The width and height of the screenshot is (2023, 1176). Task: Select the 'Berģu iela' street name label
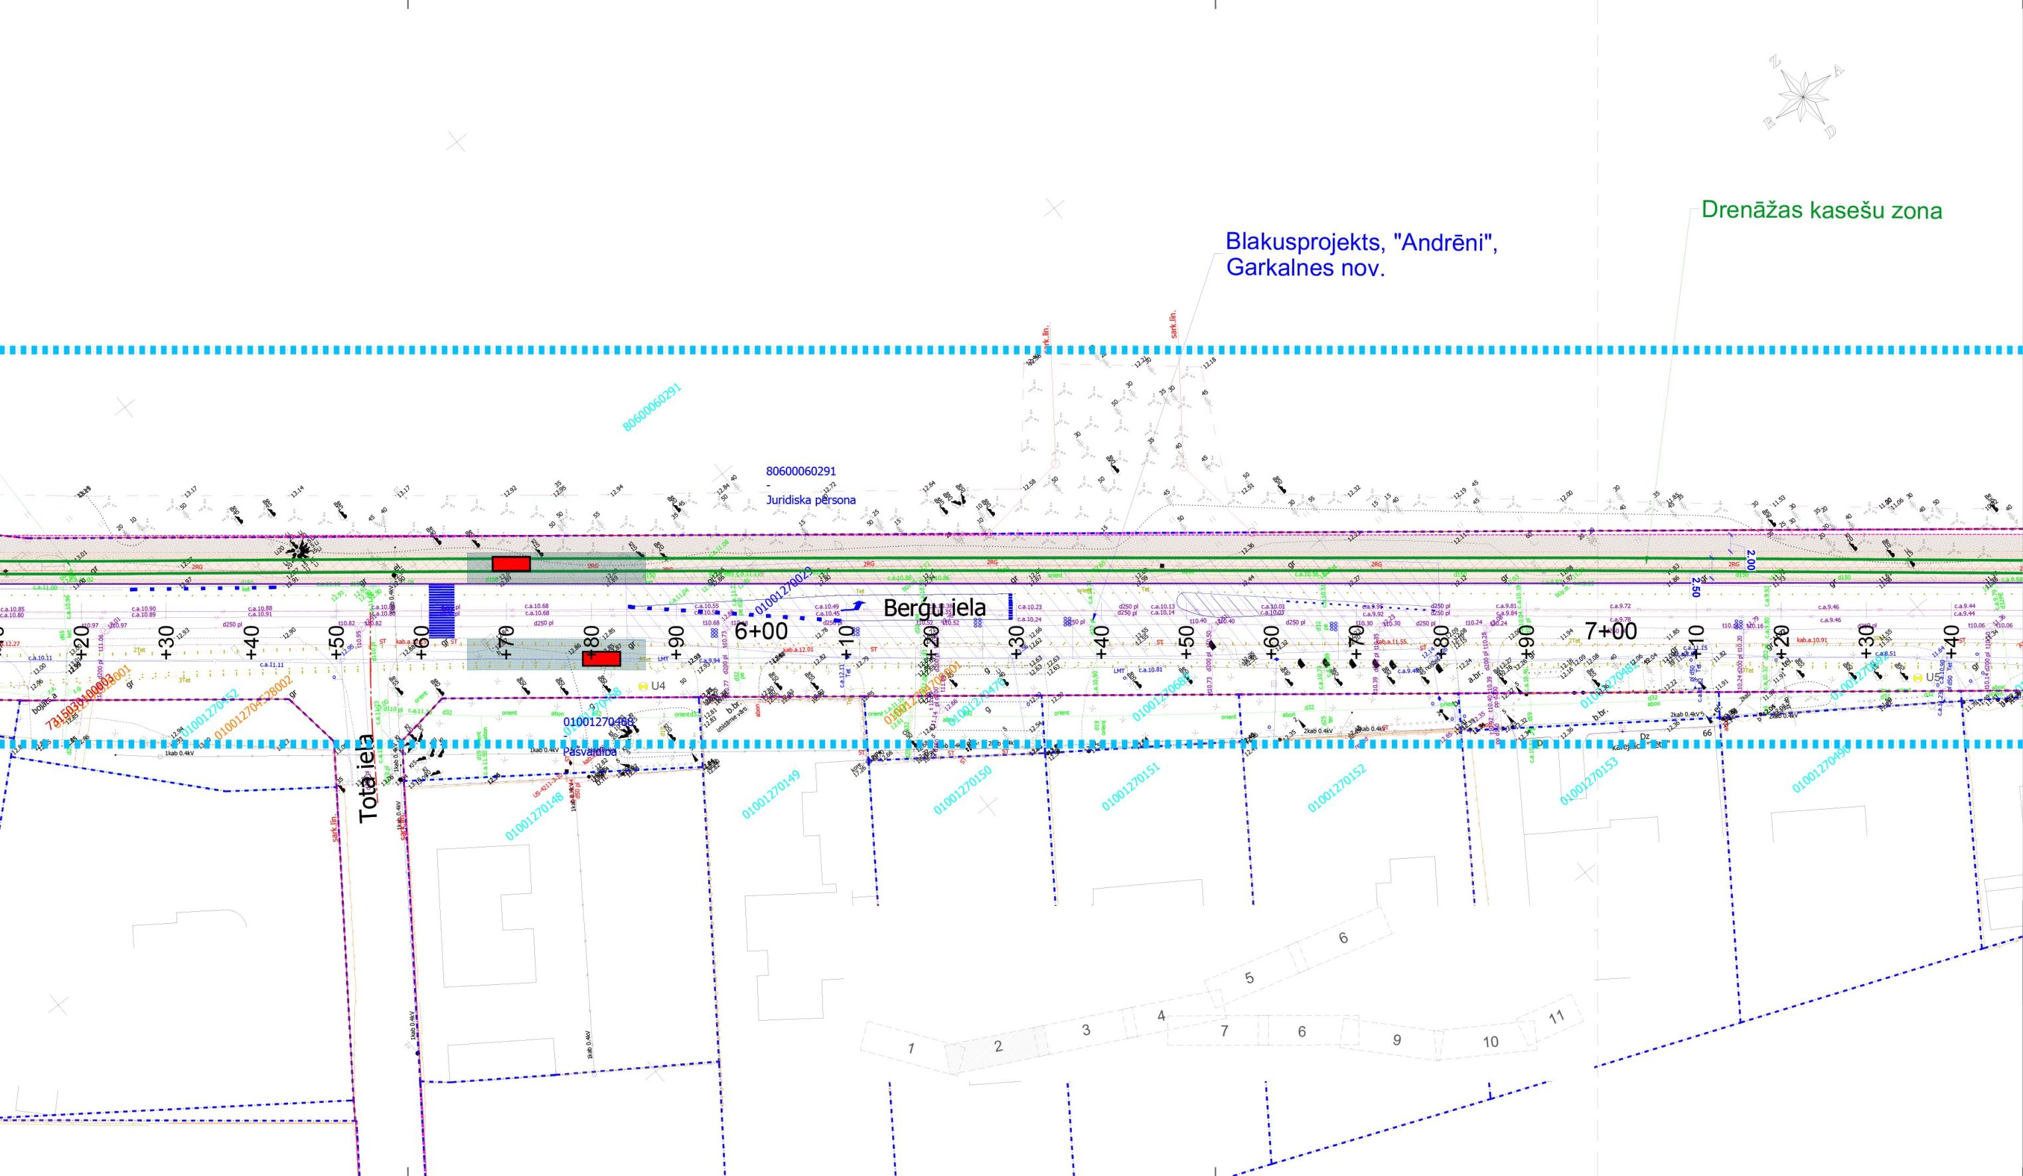pos(935,609)
